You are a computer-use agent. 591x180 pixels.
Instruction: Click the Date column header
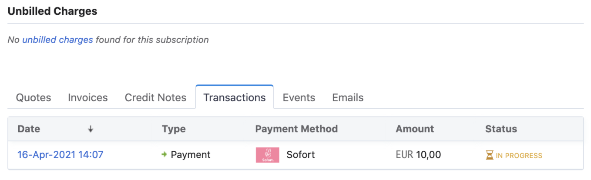pos(29,129)
